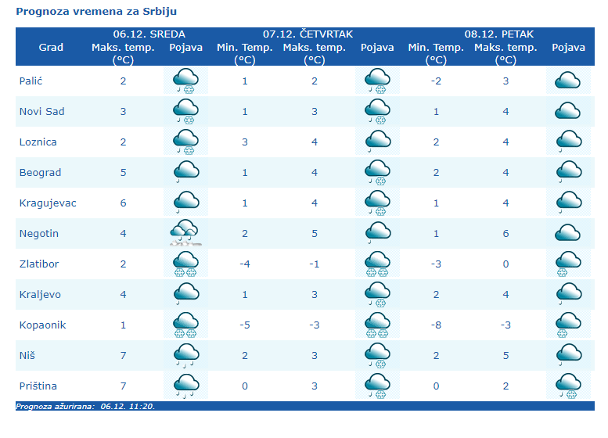Click Niš's Wednesday rain icon

point(185,355)
